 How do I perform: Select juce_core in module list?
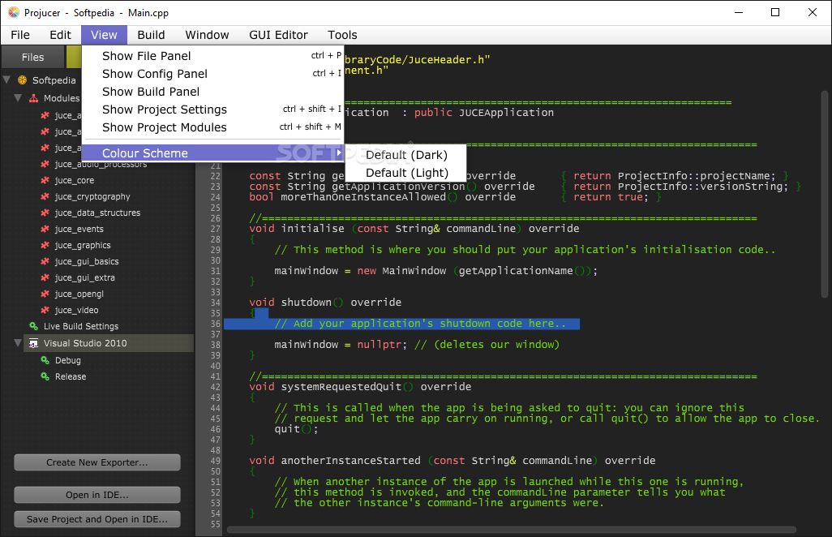pos(75,180)
